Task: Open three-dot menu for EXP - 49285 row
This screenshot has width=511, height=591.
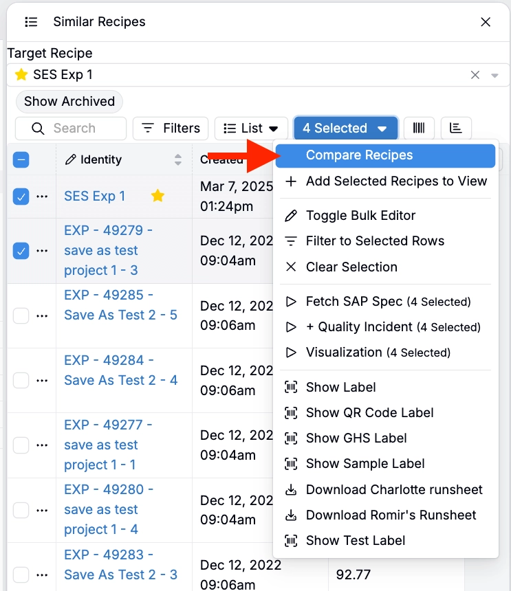Action: pyautogui.click(x=42, y=315)
